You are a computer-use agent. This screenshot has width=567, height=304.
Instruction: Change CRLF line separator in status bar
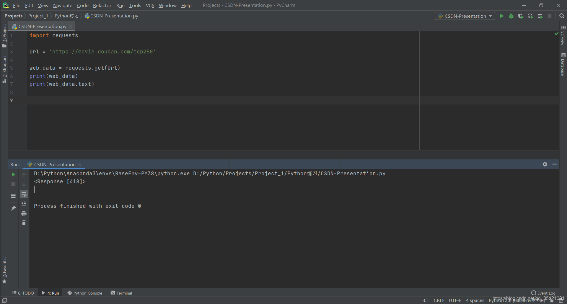coord(439,300)
